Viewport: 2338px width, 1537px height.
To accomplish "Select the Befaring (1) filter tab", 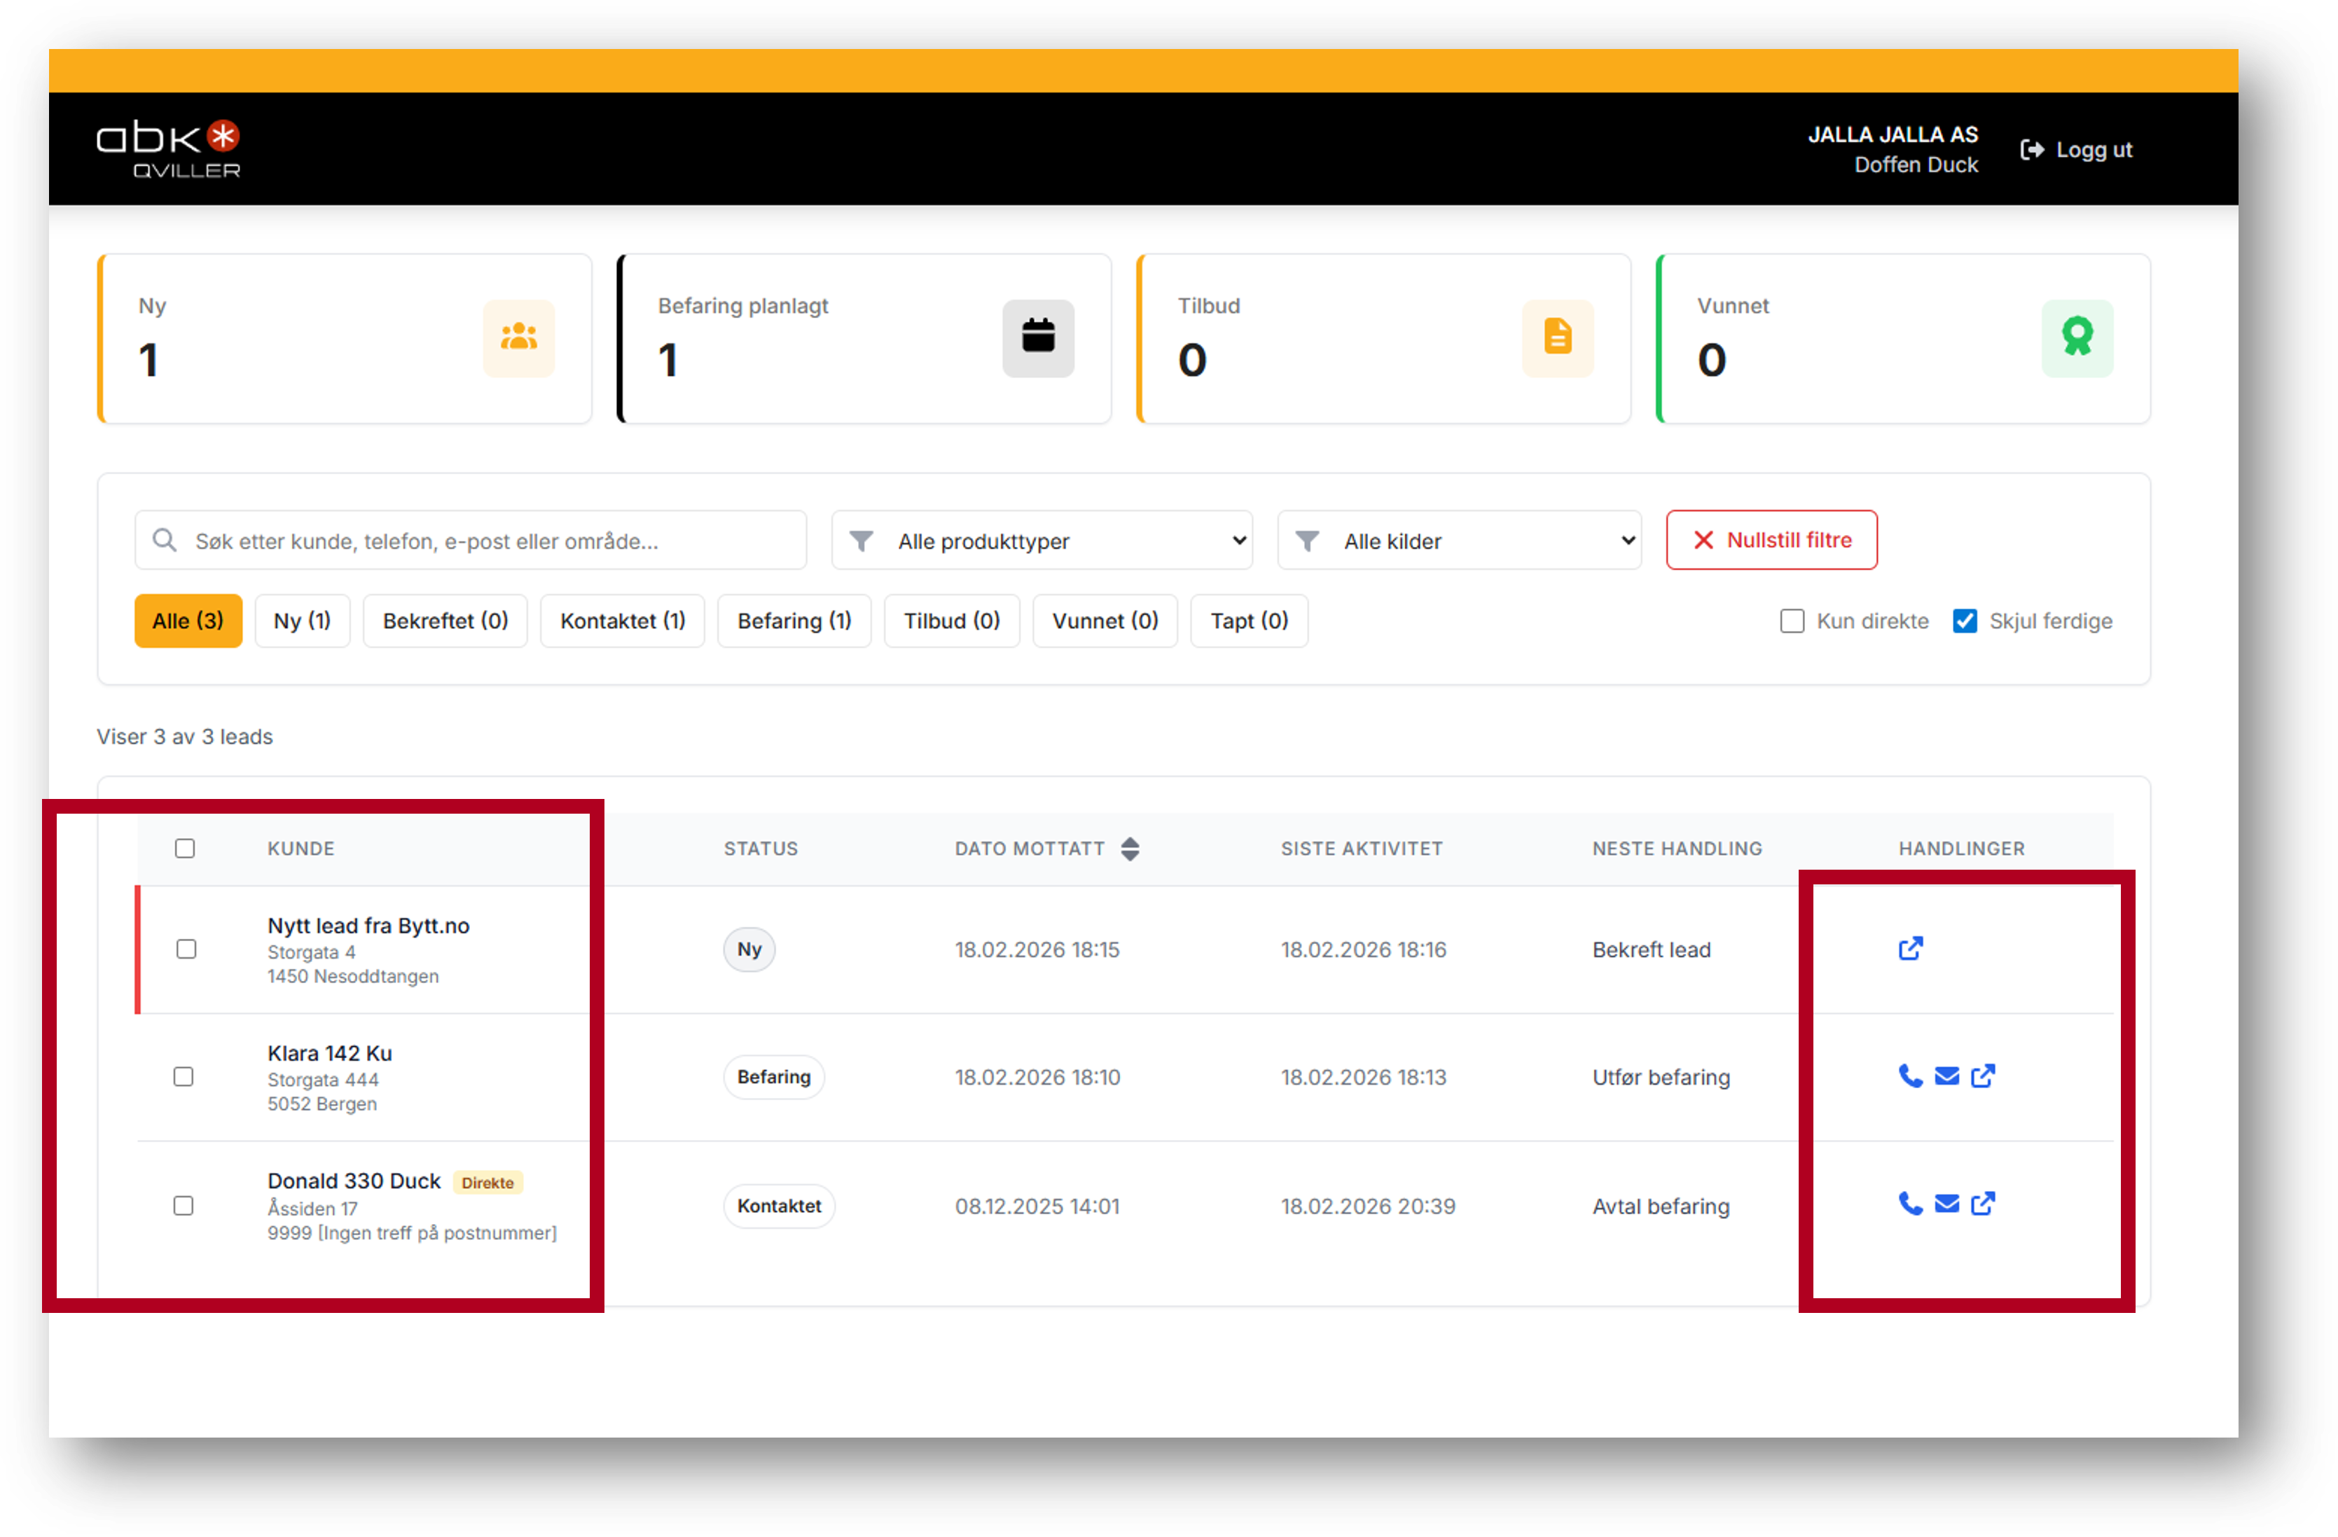I will (794, 620).
